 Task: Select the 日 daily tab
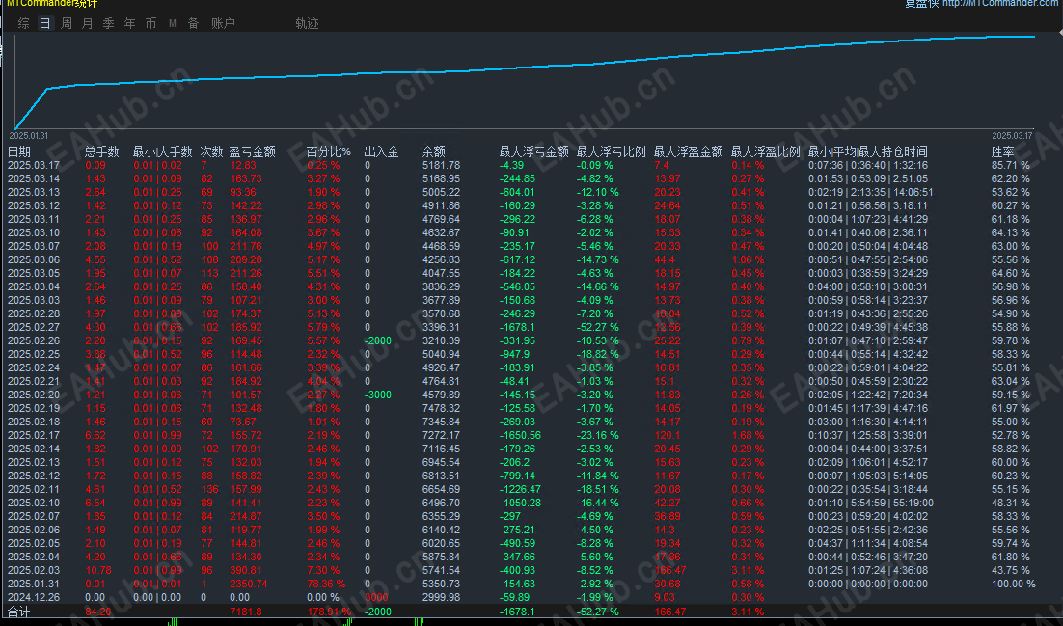[x=44, y=23]
